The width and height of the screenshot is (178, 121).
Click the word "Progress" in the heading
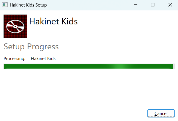(x=43, y=47)
